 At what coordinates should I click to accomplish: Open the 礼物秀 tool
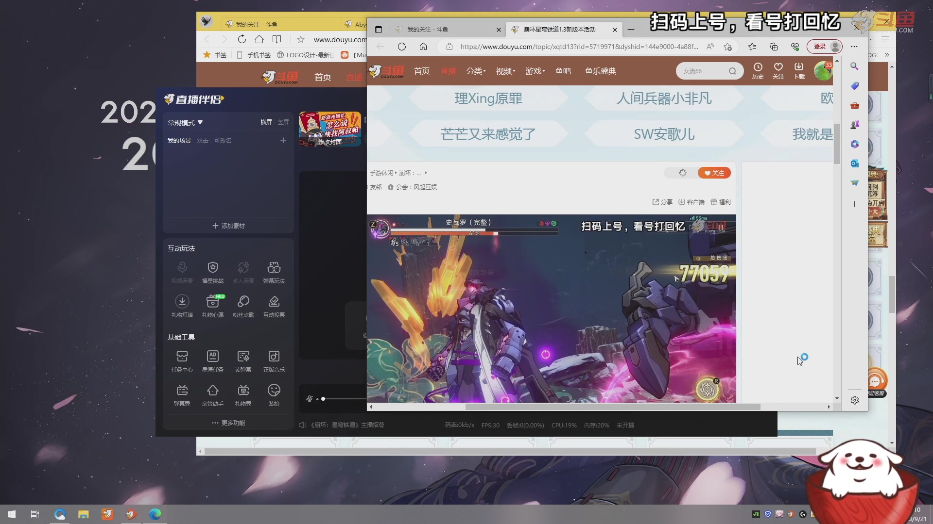[x=243, y=395]
